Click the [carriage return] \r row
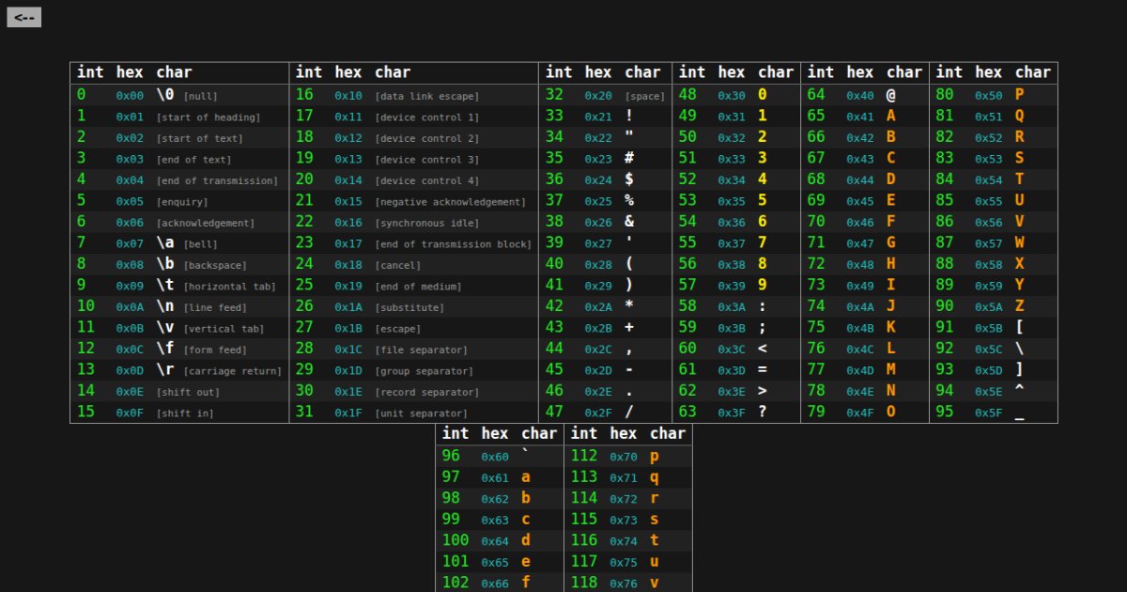 pos(178,370)
